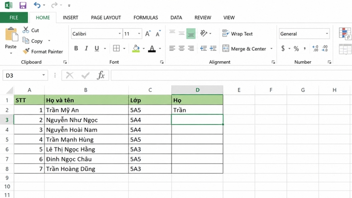Click the Copy button

tap(33, 41)
